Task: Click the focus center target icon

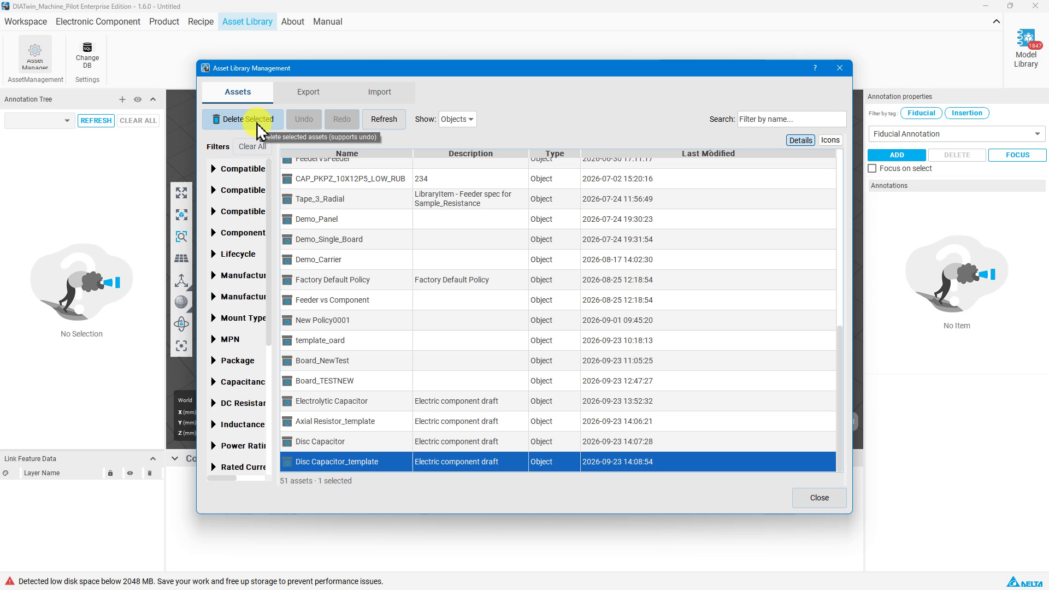Action: coord(181,346)
